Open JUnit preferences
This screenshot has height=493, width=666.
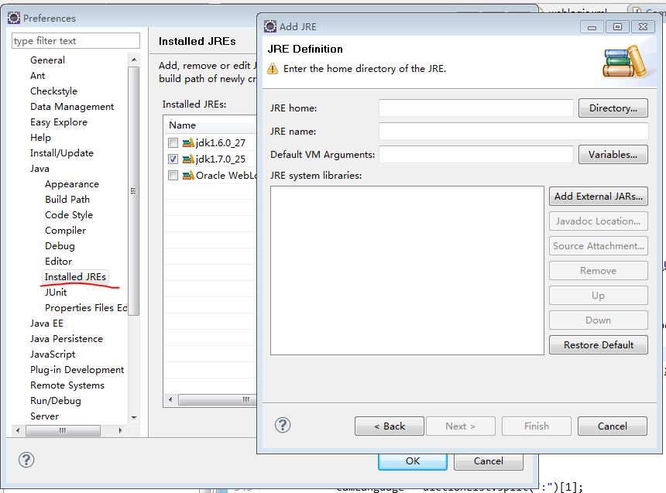[56, 292]
